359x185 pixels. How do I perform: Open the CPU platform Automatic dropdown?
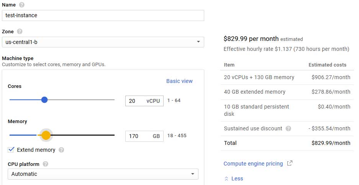point(103,174)
